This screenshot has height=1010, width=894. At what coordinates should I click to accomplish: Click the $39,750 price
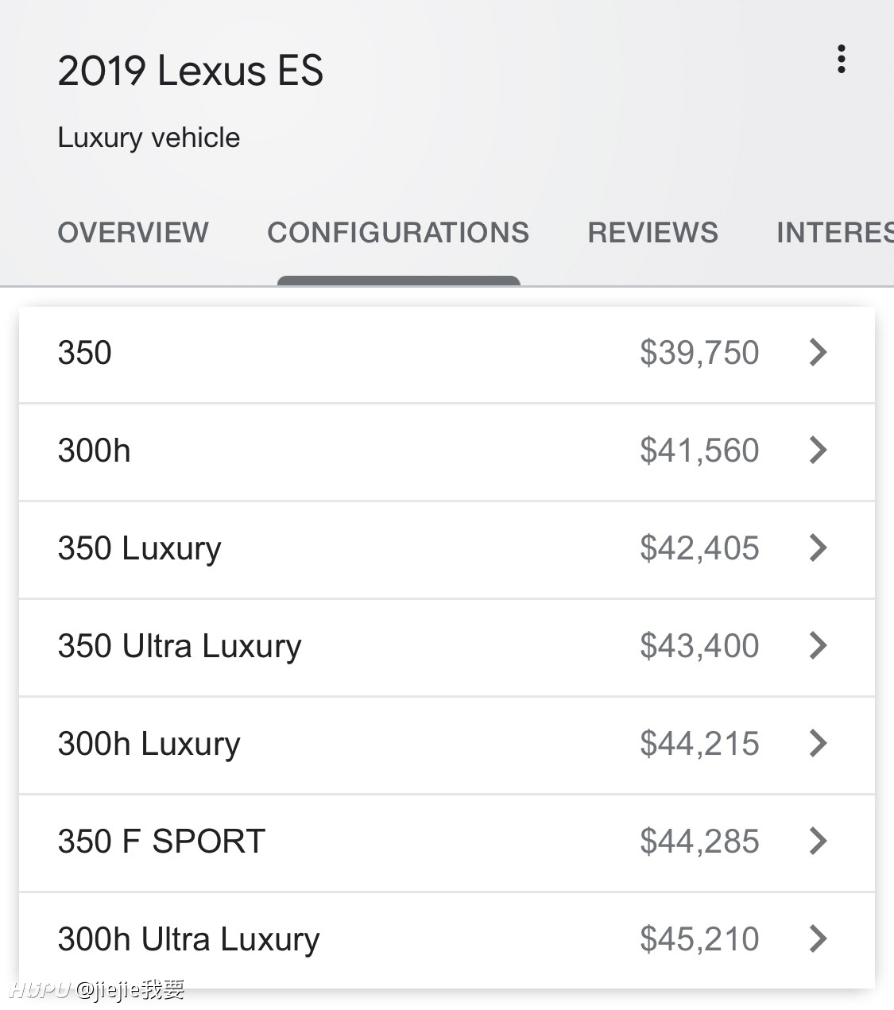point(699,353)
